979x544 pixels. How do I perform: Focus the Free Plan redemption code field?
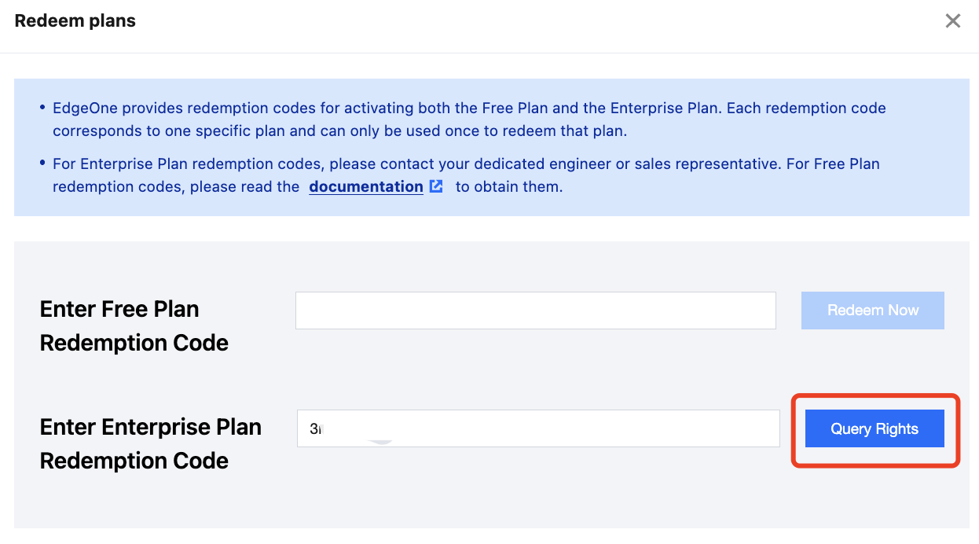(535, 311)
